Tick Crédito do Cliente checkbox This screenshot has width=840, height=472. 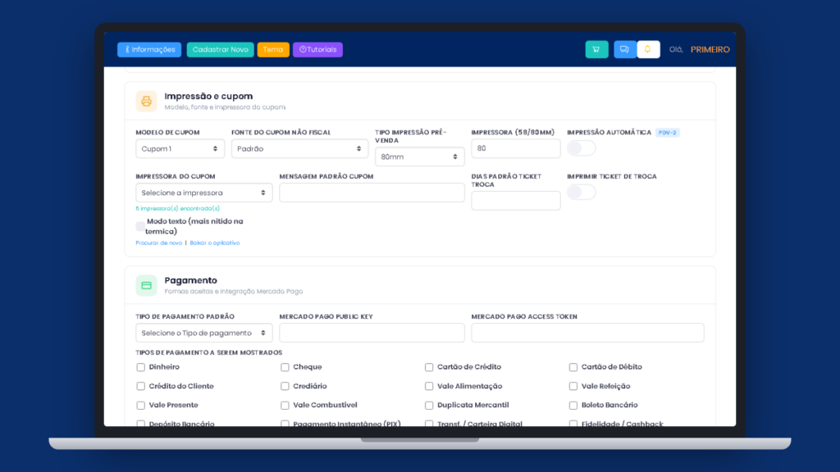(x=141, y=387)
